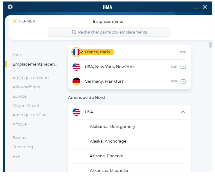The height and width of the screenshot is (177, 215).
Task: Click the streaming icon for USA, New York
Action: click(x=183, y=67)
